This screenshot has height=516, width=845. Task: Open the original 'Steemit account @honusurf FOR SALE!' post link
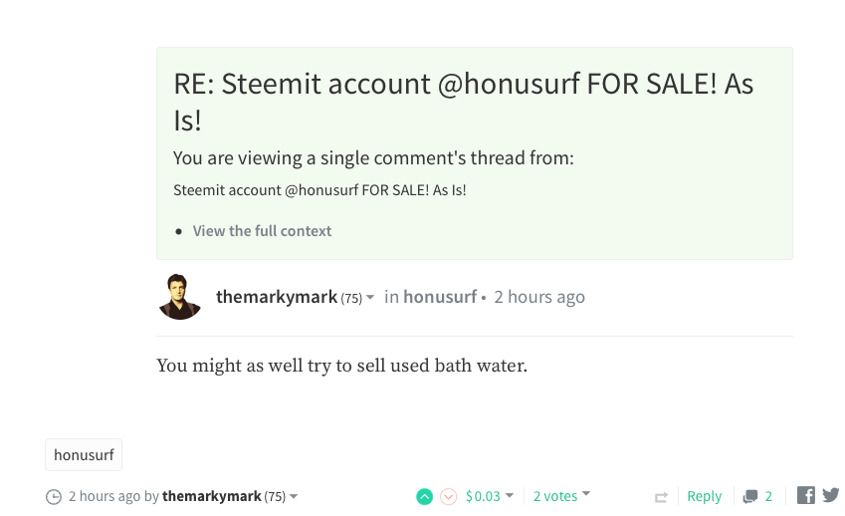[319, 189]
